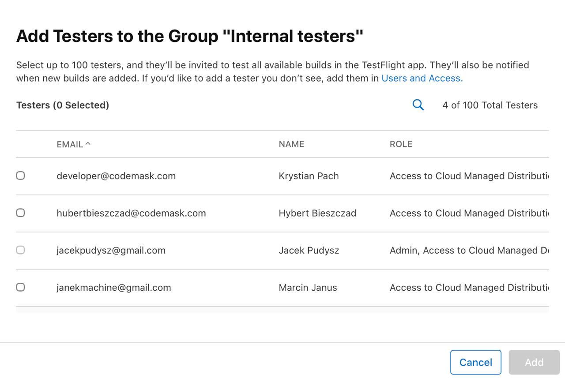Click the name Hybert Bieszczad
This screenshot has width=565, height=378.
coord(317,213)
